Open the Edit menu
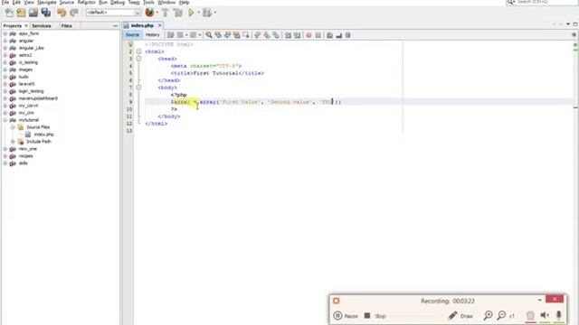 click(16, 2)
